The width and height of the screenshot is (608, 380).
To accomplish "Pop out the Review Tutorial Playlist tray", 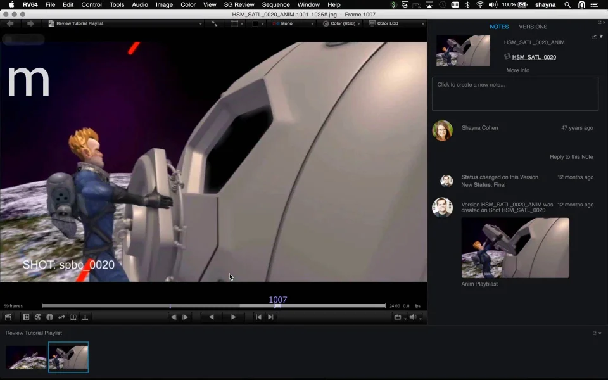I will (x=595, y=333).
